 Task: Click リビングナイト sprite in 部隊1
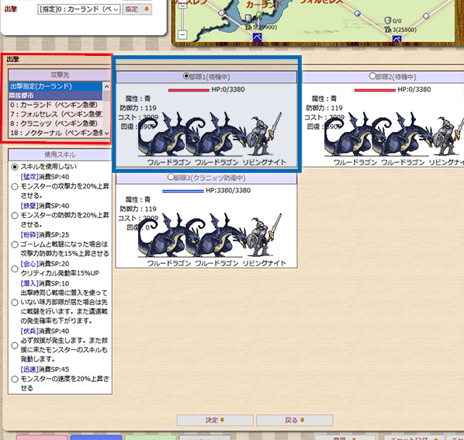(x=264, y=134)
